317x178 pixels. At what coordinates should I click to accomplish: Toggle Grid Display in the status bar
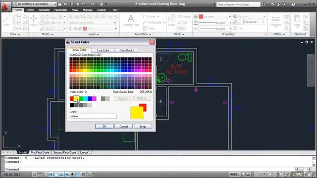40,175
